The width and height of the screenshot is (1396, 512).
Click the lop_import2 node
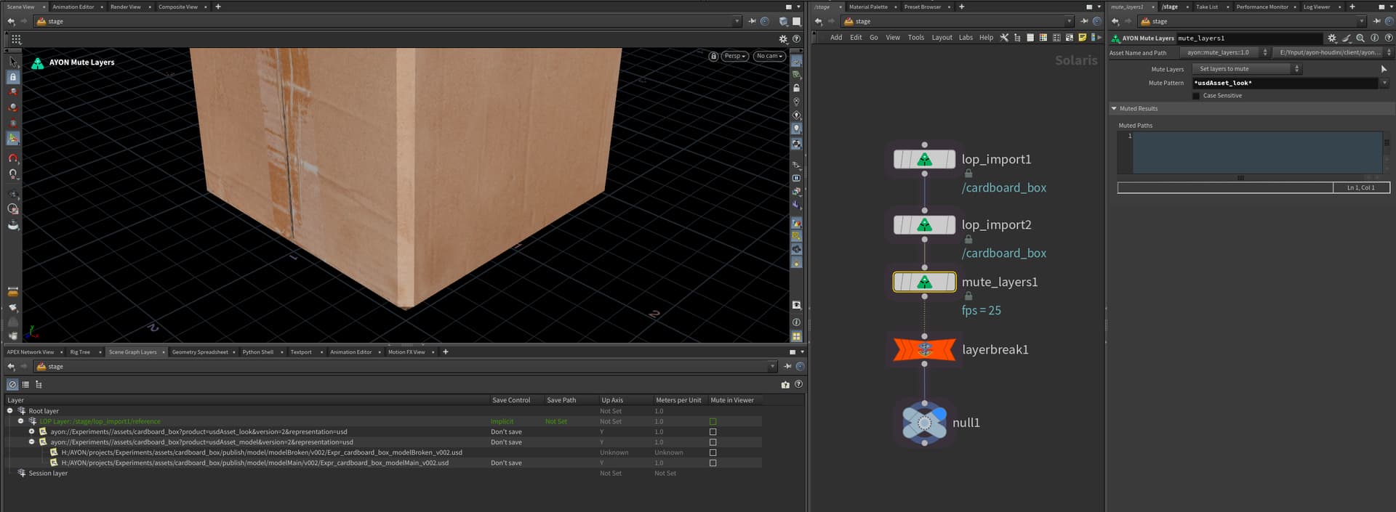click(924, 225)
